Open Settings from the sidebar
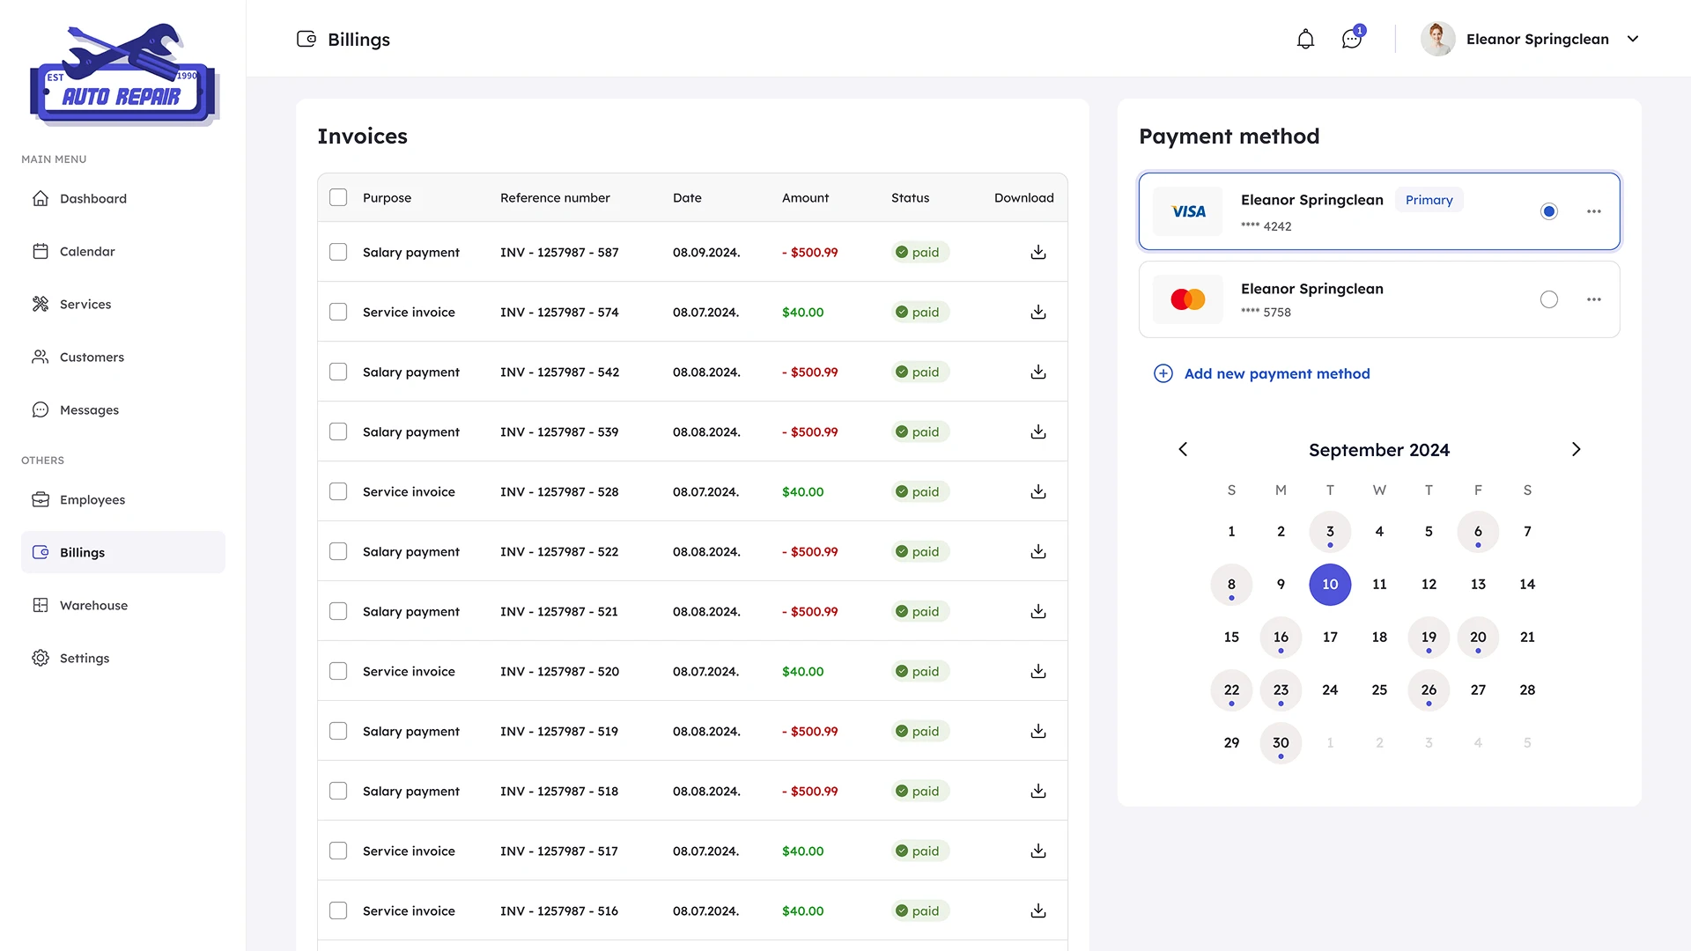Viewport: 1691px width, 951px height. [84, 658]
